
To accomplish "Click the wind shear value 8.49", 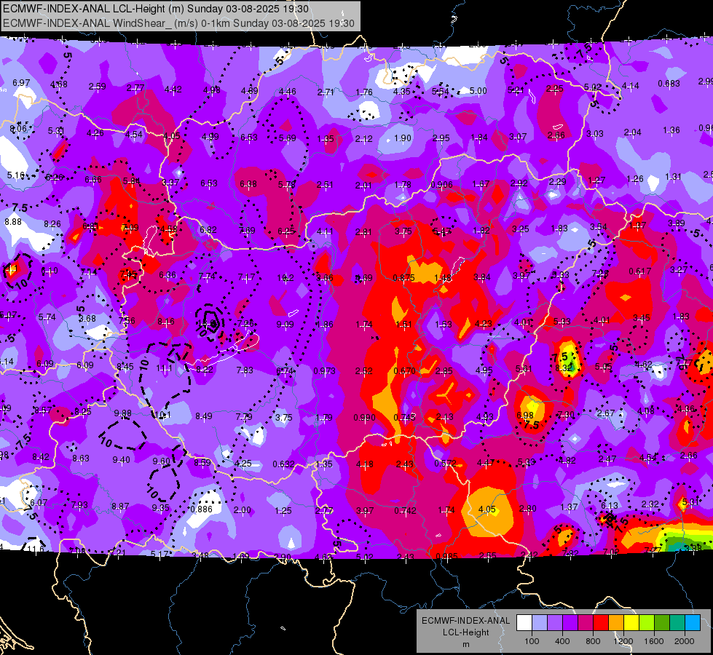I will [204, 416].
